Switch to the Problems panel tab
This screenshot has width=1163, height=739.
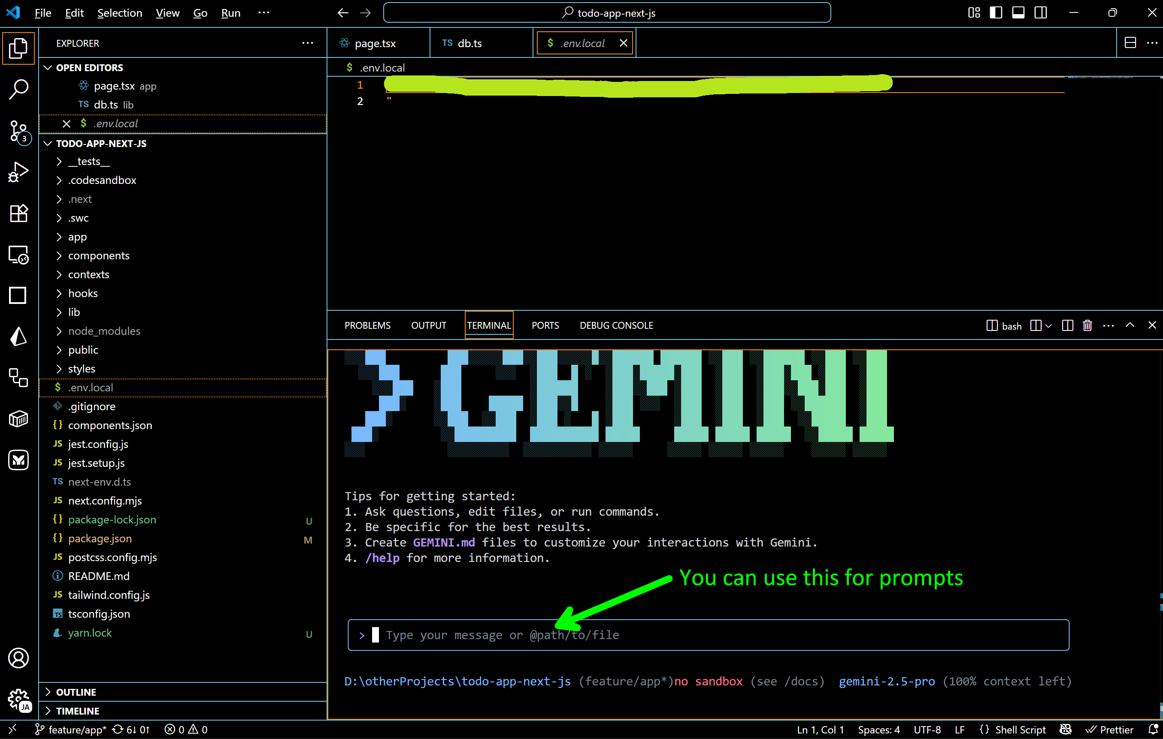(x=367, y=326)
